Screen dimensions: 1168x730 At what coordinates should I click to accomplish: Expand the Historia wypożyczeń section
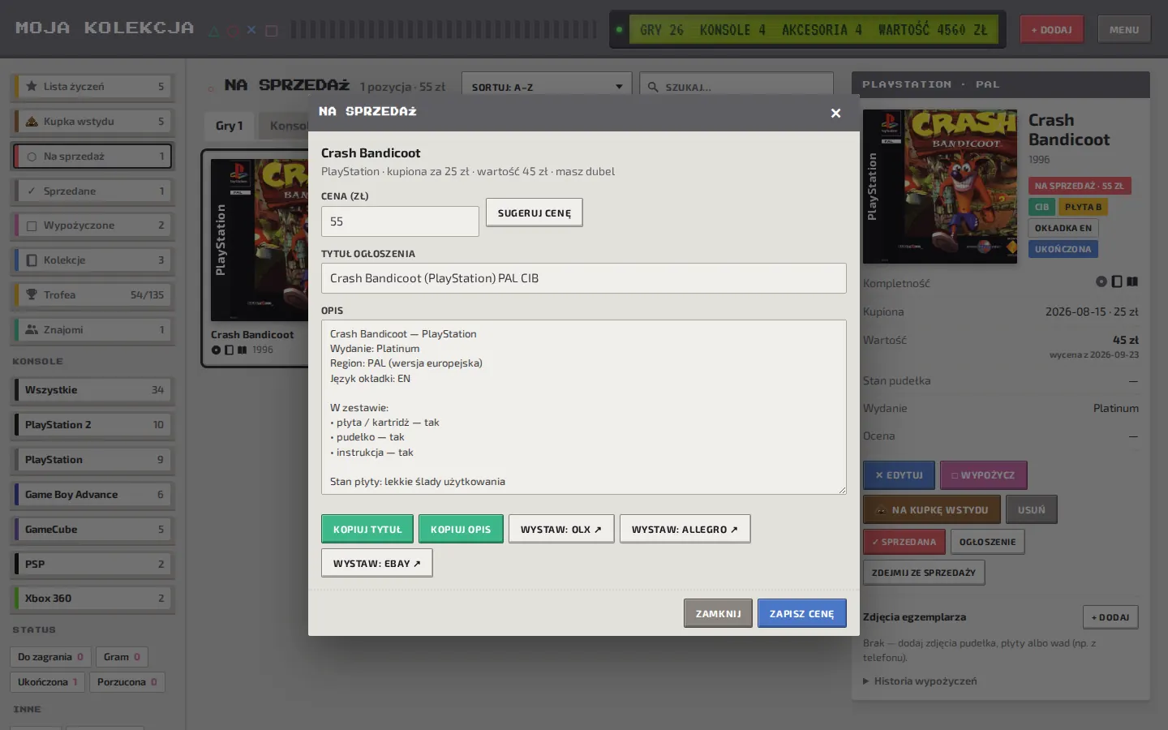click(920, 681)
